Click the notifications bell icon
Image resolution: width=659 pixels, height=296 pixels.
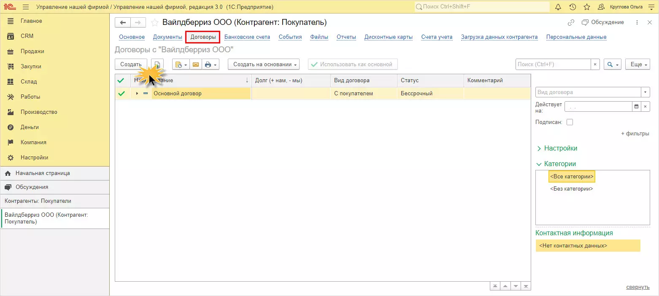pyautogui.click(x=558, y=7)
